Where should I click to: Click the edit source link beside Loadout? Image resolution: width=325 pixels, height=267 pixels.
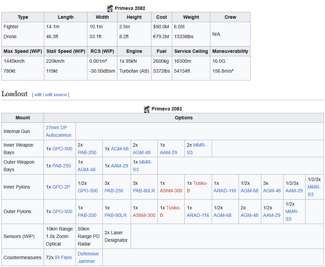[x=56, y=95]
